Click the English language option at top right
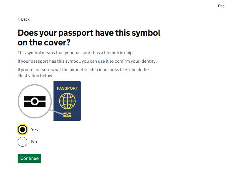The width and height of the screenshot is (226, 175). point(222,6)
